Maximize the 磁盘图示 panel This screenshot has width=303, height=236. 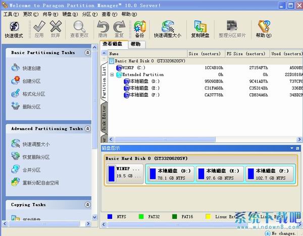(297, 148)
